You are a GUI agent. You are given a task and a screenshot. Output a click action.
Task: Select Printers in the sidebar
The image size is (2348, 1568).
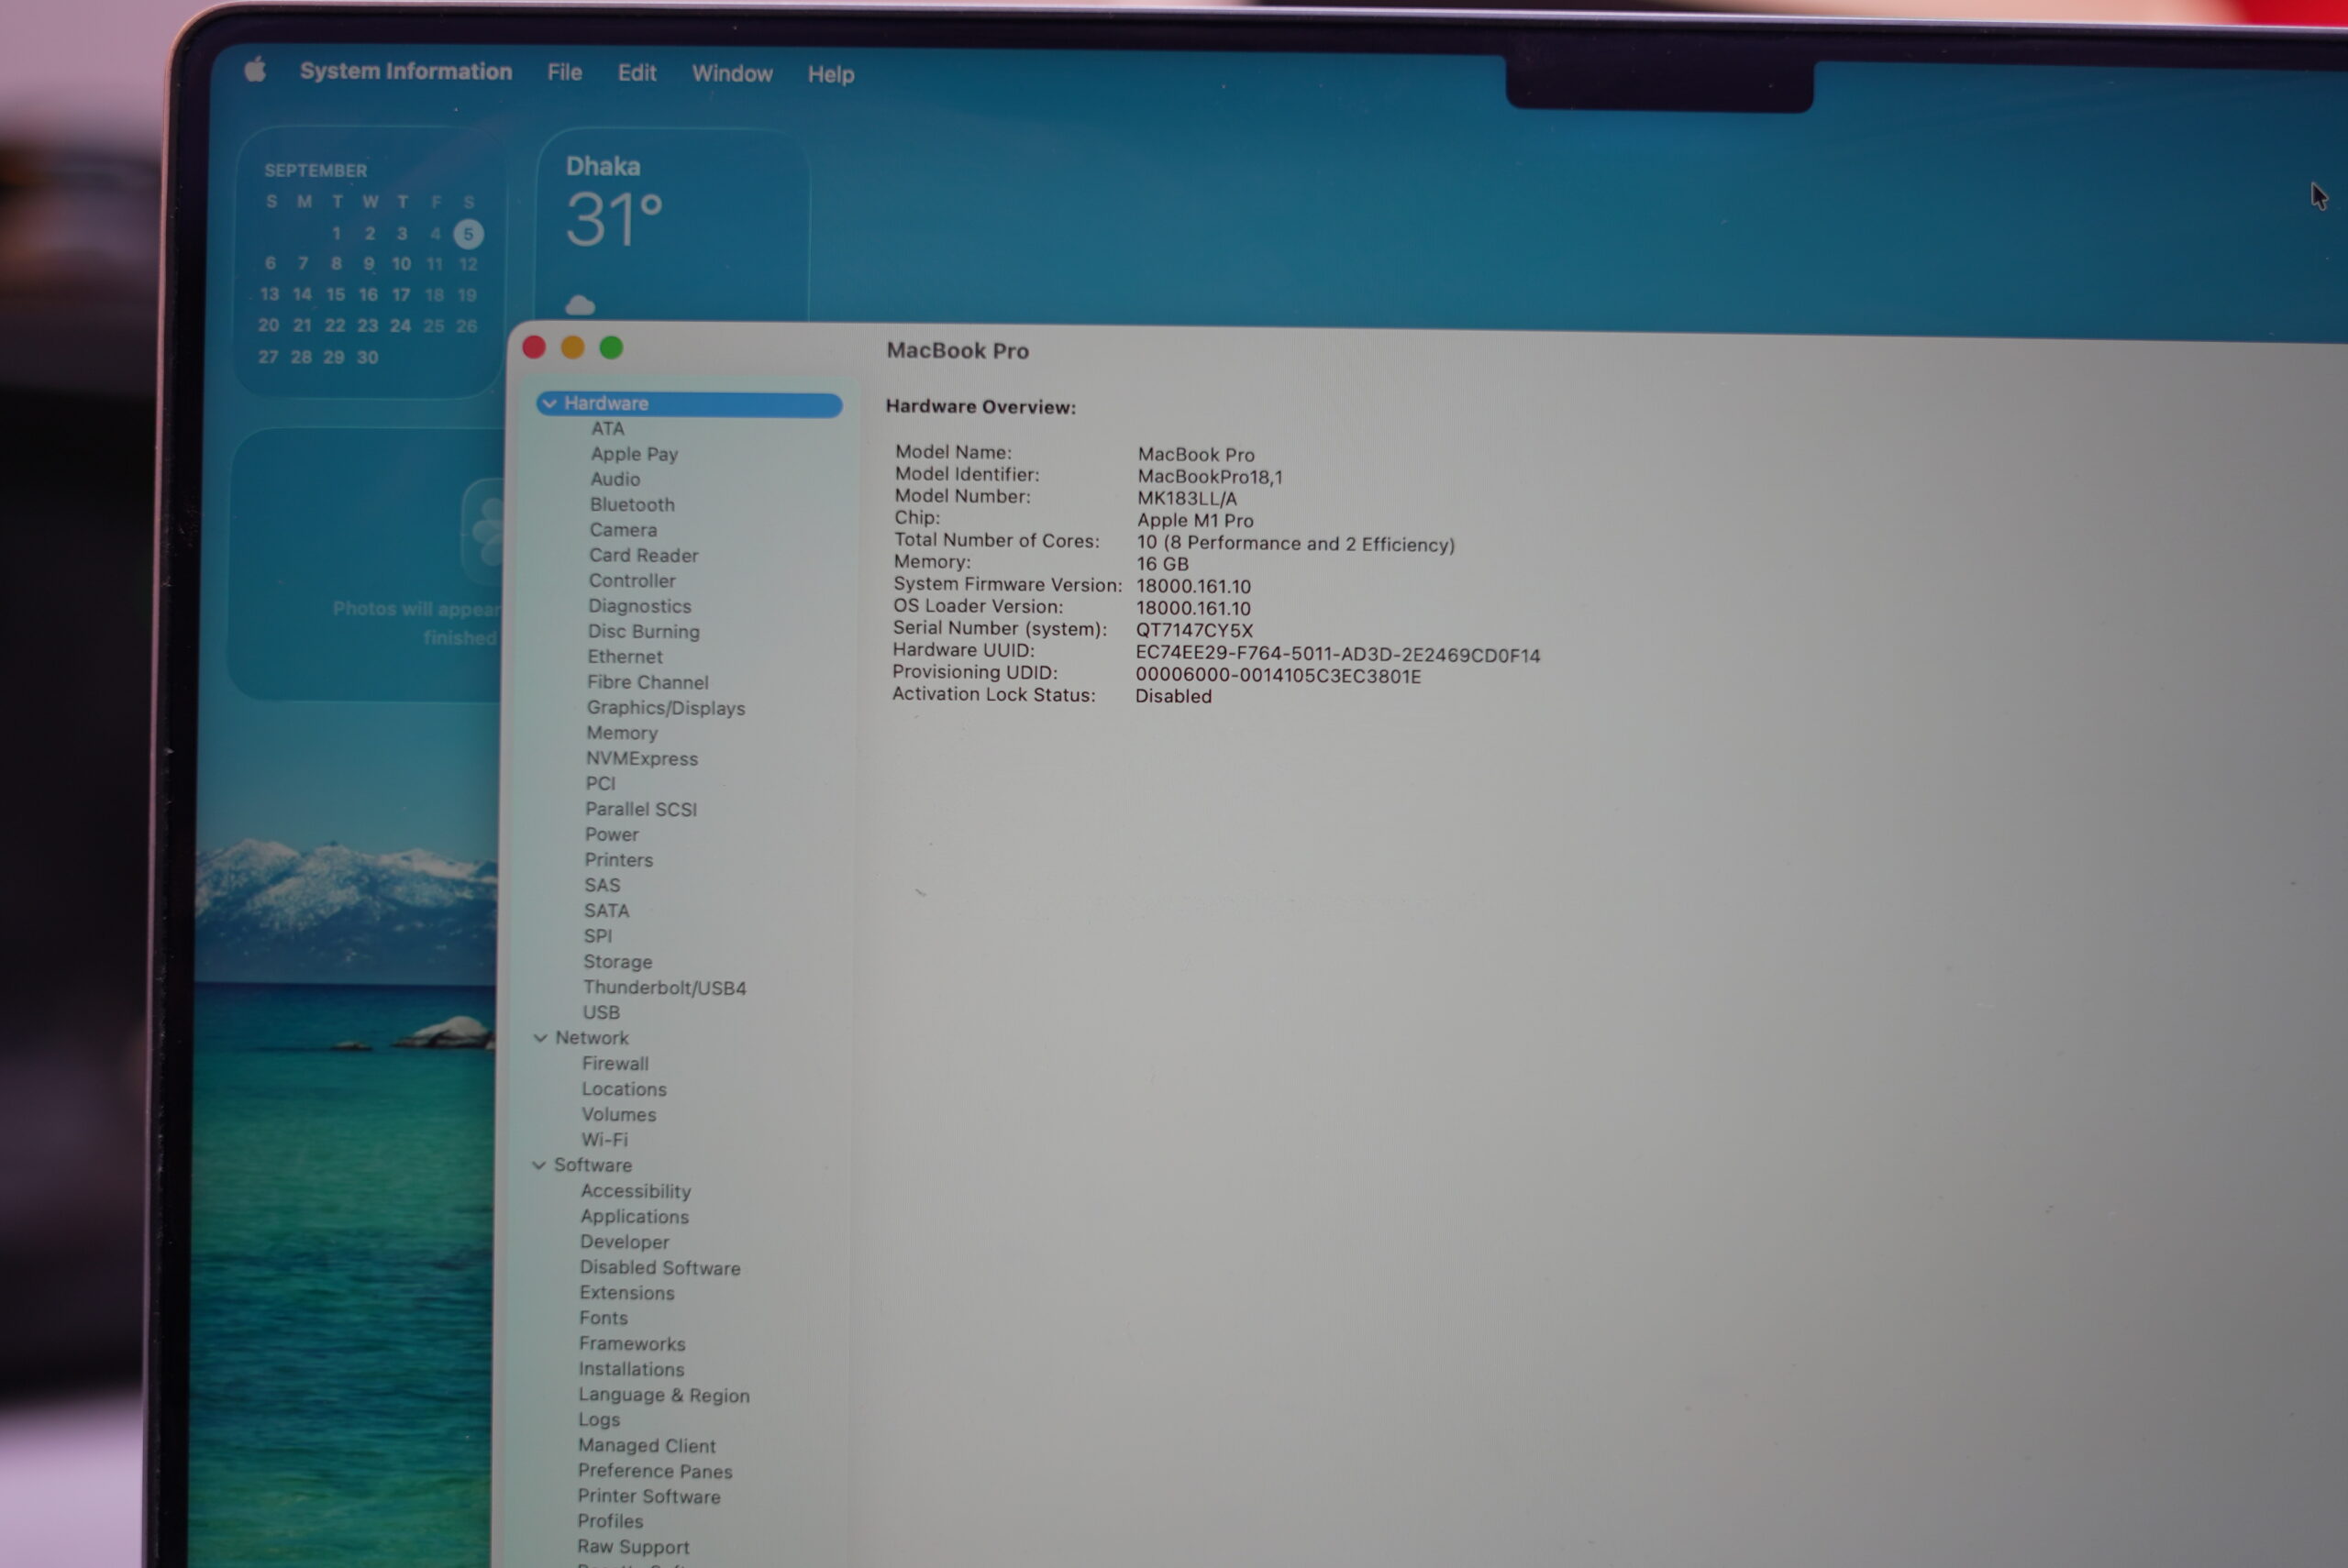[x=618, y=860]
